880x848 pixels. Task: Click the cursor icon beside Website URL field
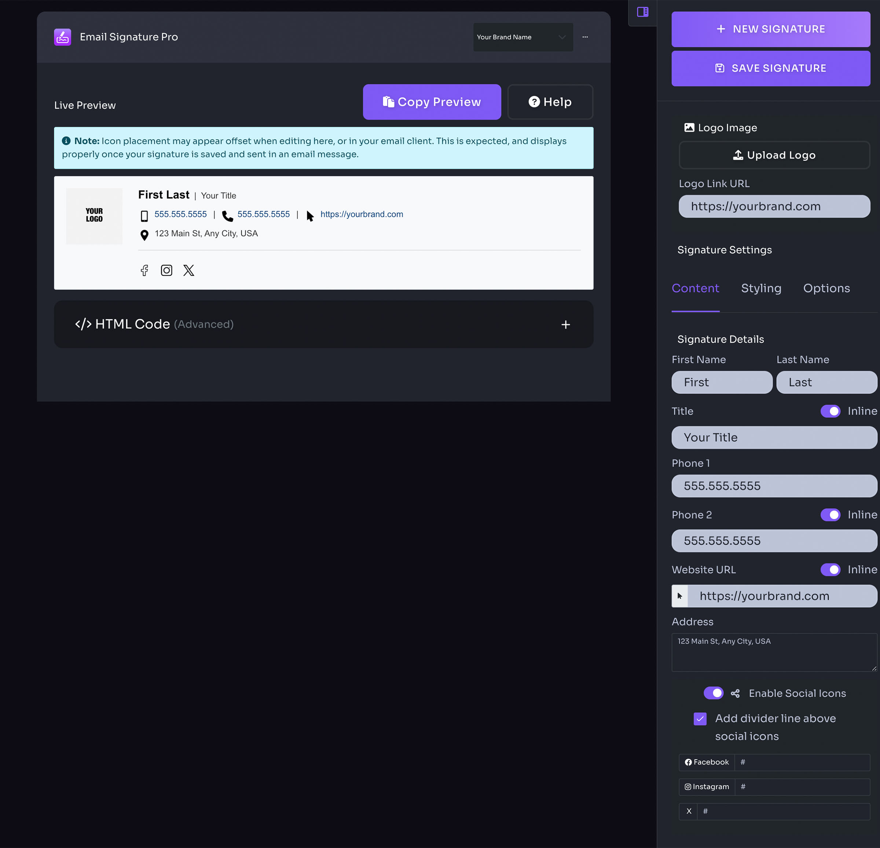680,596
